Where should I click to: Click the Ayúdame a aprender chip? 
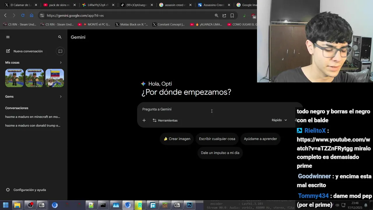261,139
